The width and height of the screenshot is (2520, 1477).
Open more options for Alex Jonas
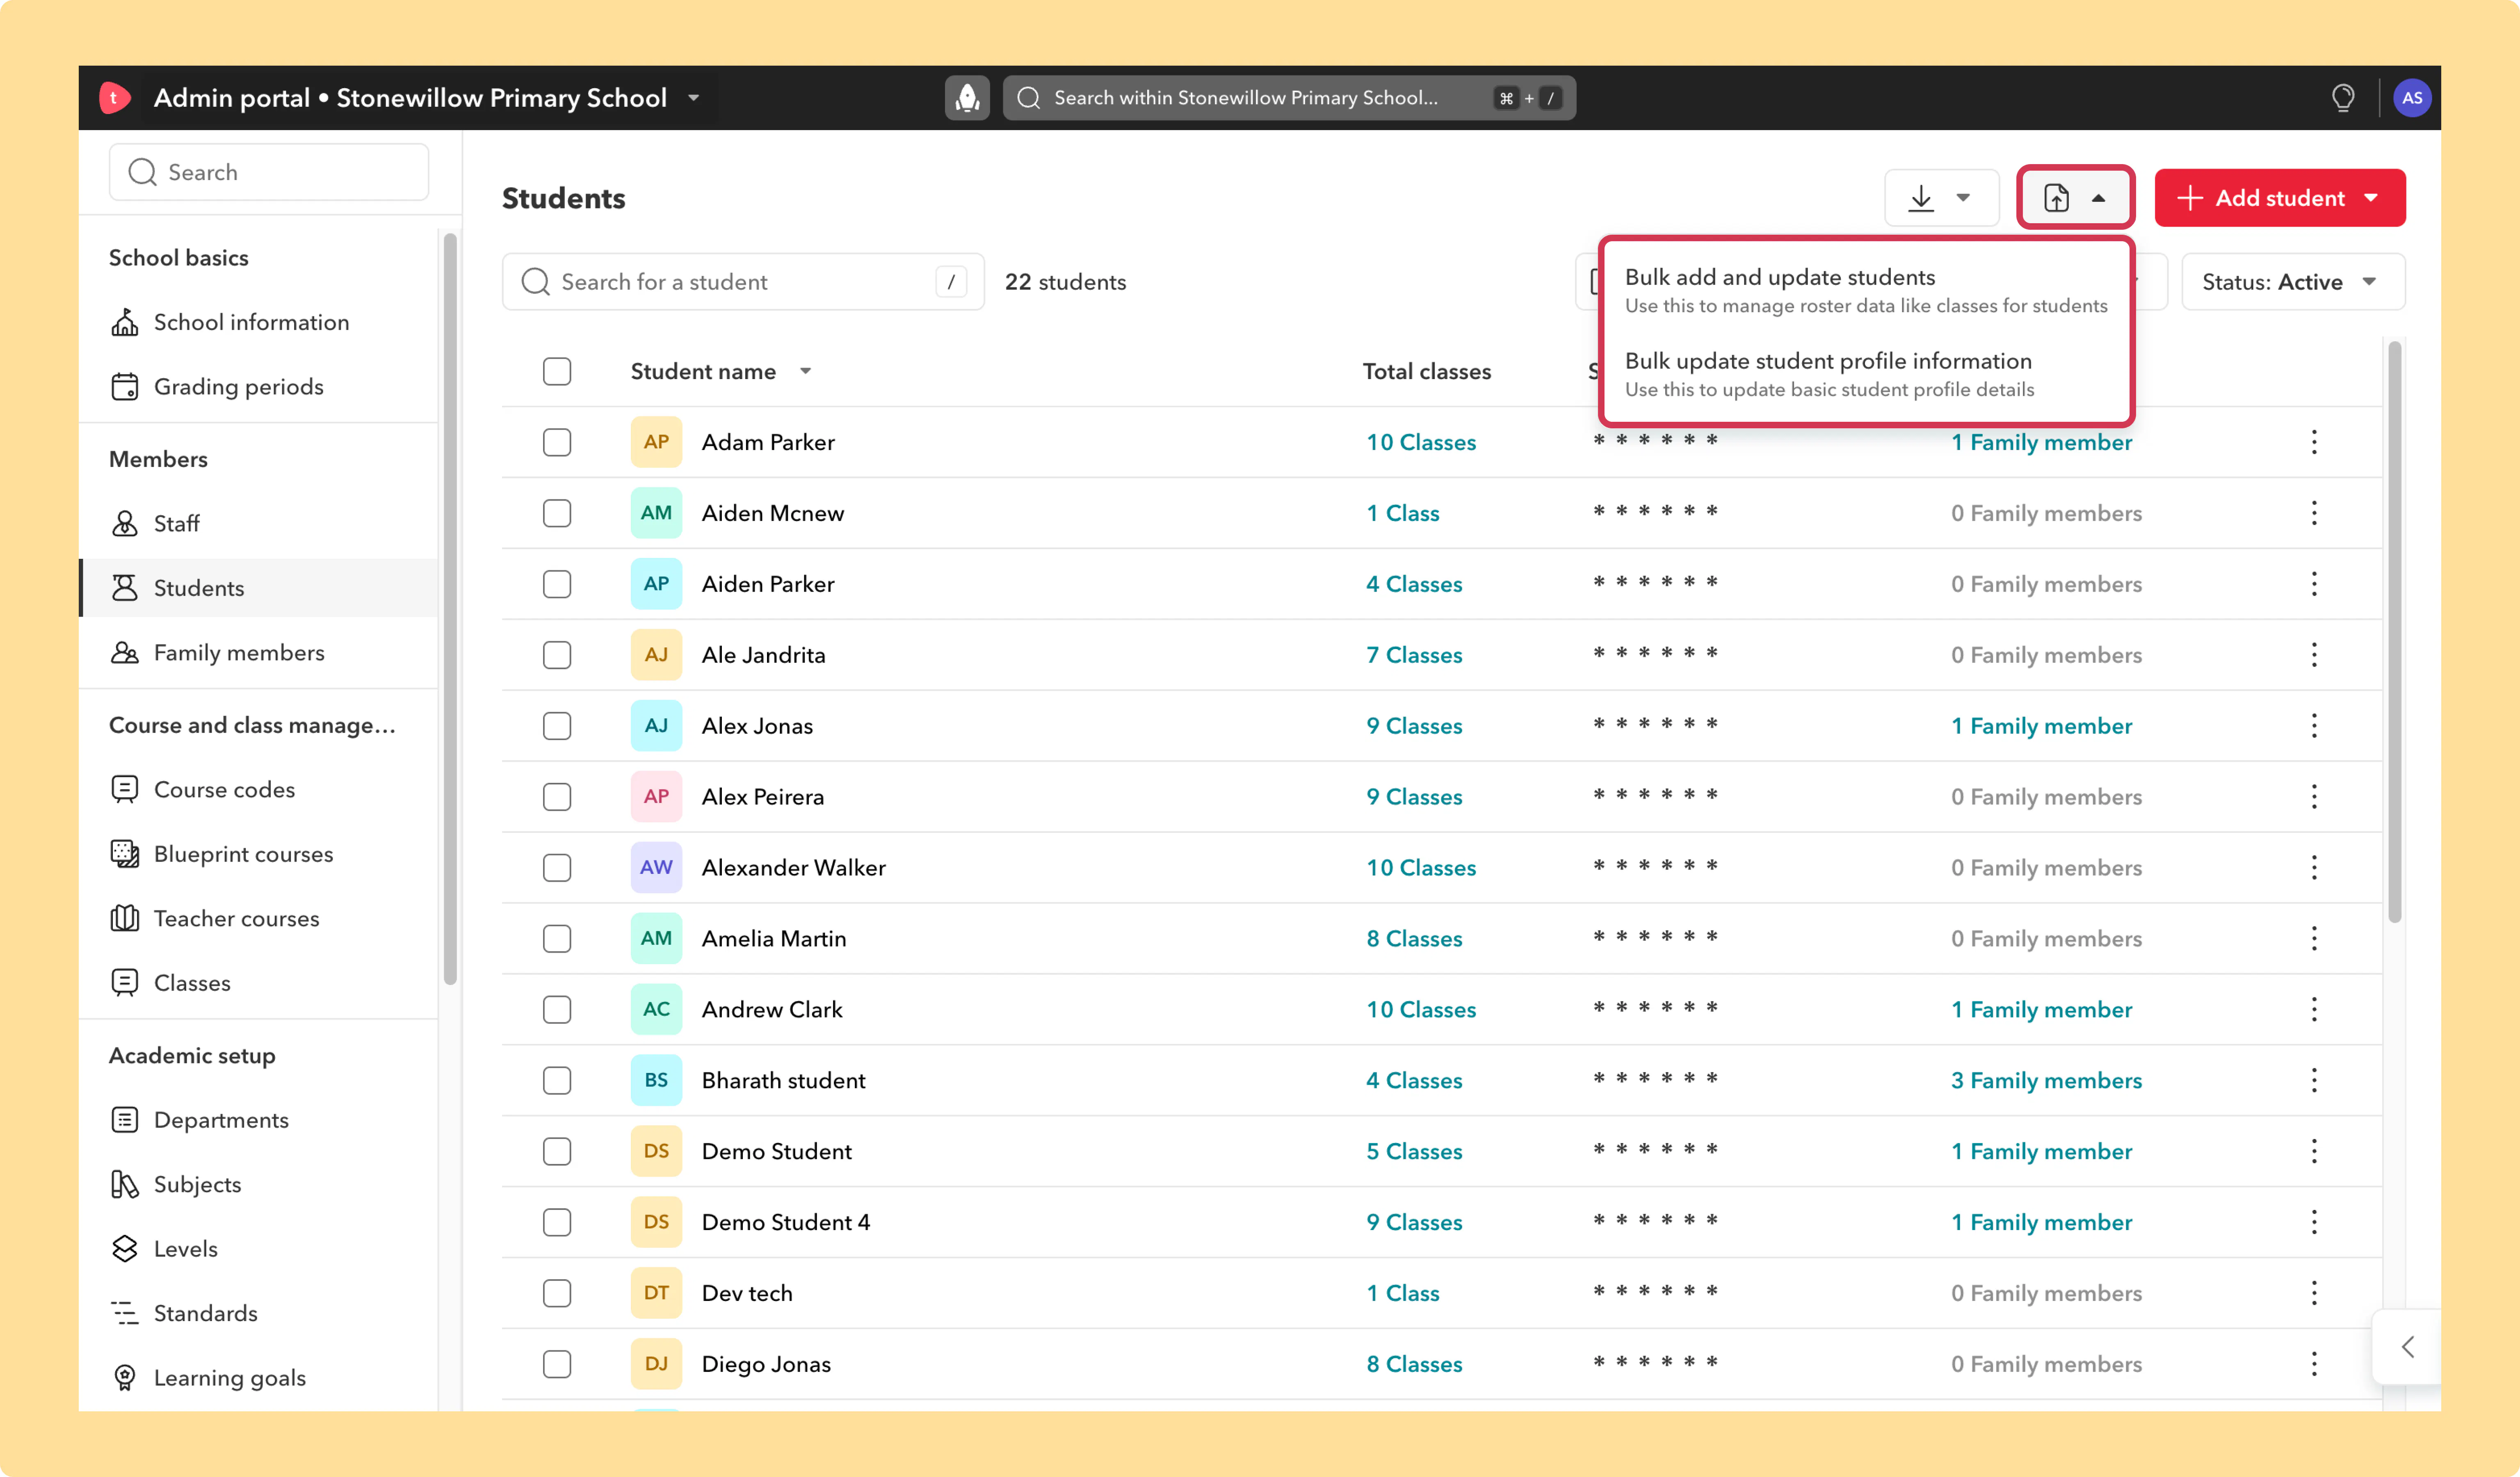pos(2314,726)
